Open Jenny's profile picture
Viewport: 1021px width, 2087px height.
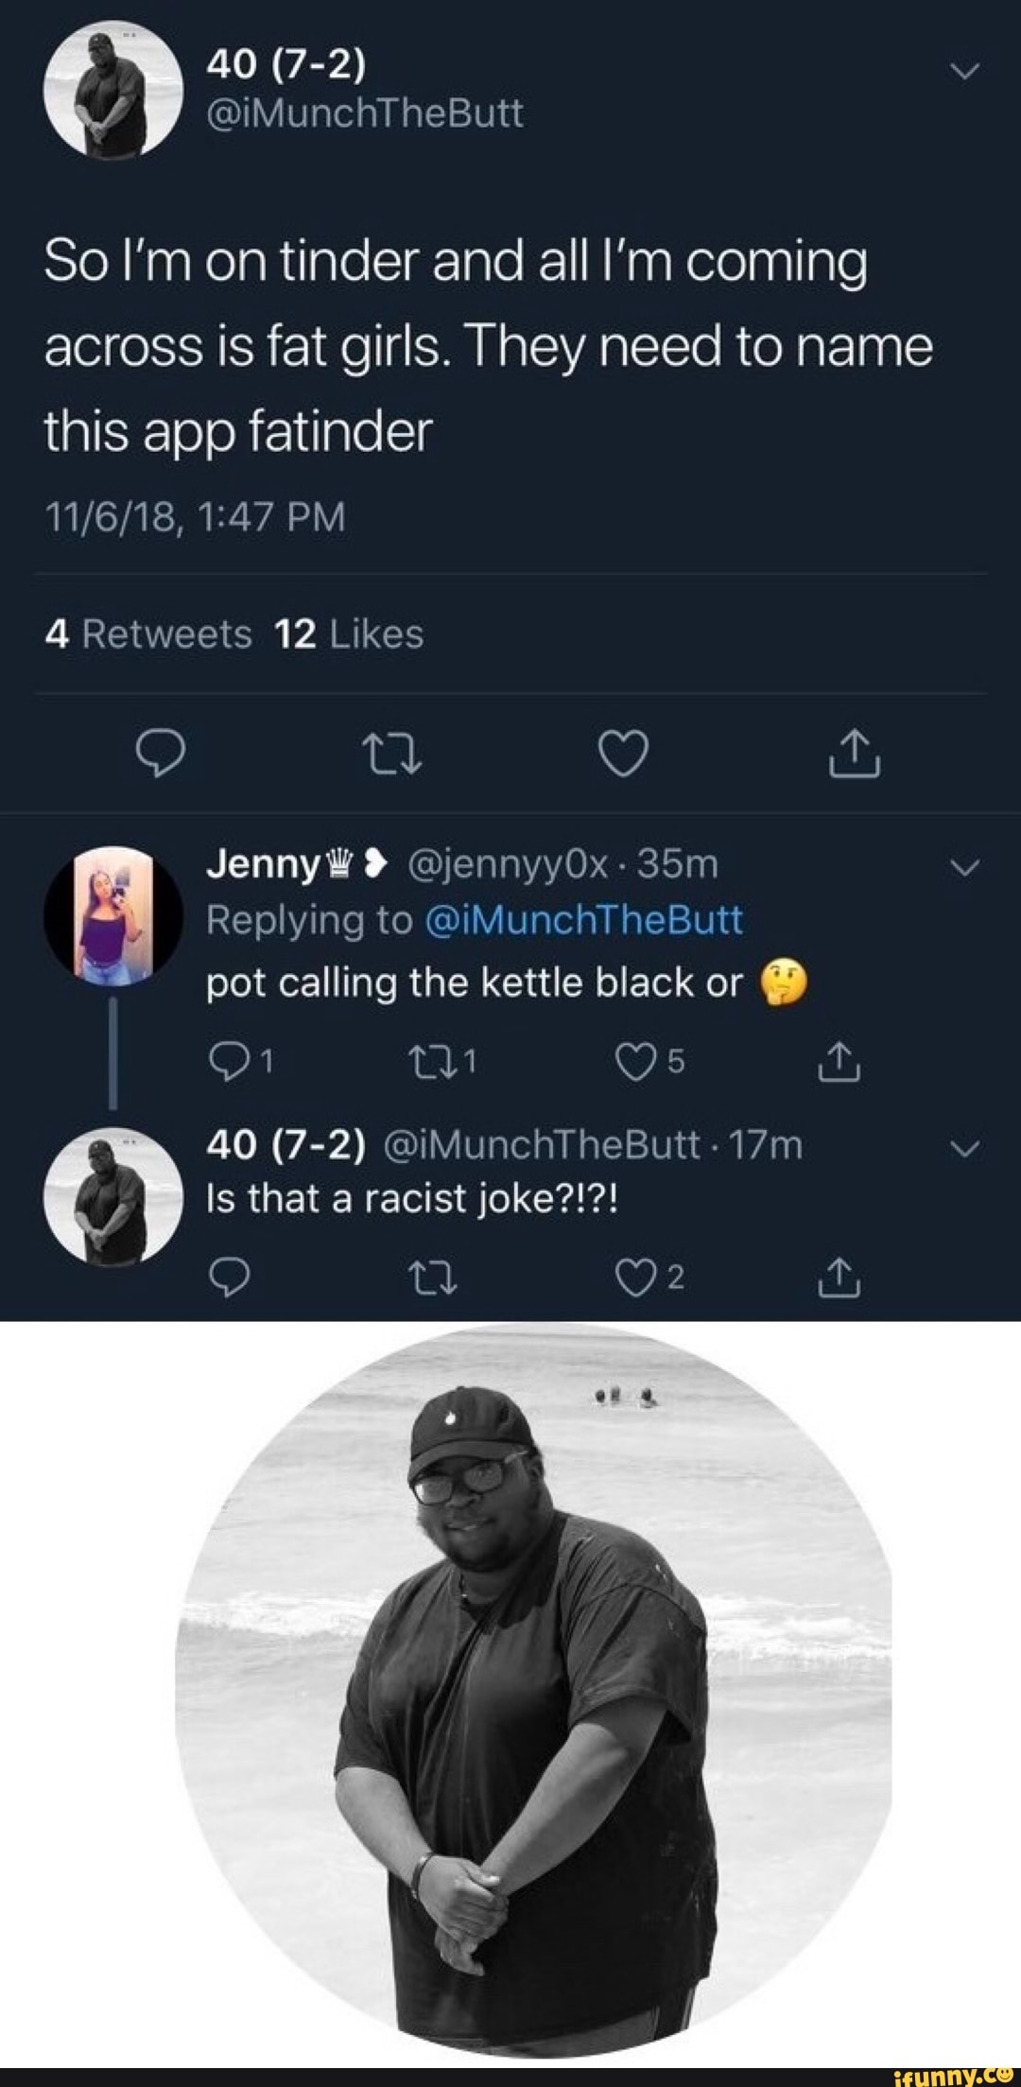pos(112,911)
